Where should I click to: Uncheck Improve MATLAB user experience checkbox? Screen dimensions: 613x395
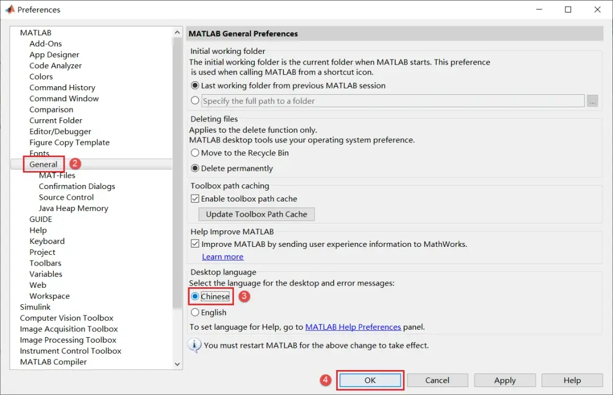coord(195,244)
